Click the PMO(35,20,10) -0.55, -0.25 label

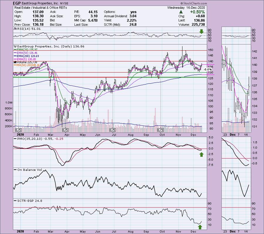[x=40, y=139]
